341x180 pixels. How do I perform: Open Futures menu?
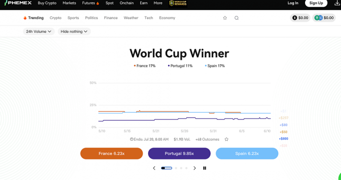(90, 3)
